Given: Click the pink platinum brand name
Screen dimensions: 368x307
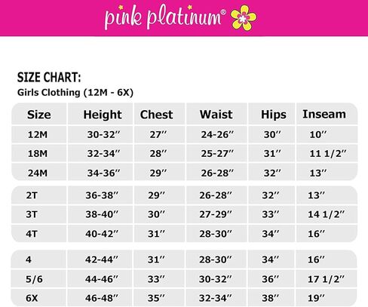Looking at the screenshot, I should [x=165, y=17].
